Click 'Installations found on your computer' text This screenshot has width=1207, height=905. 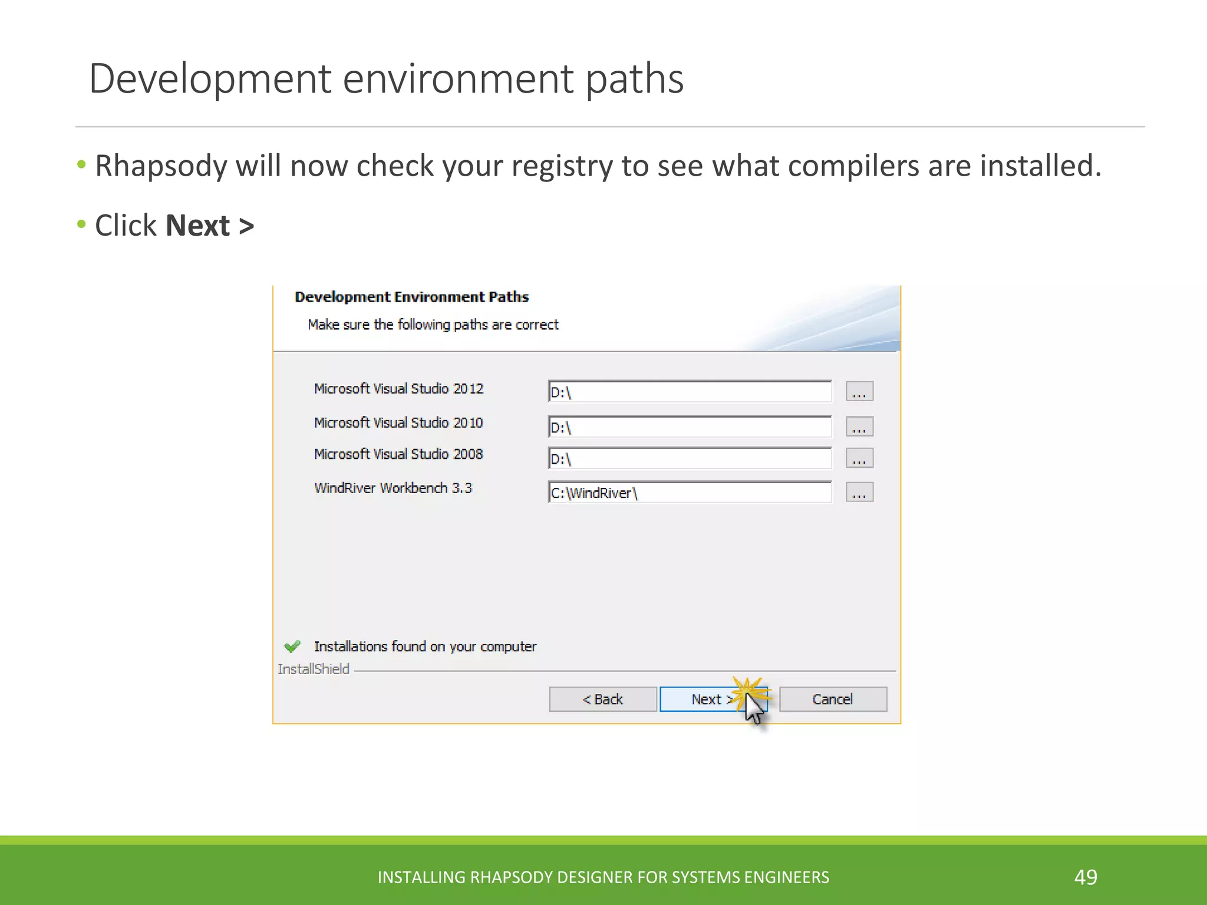coord(425,647)
